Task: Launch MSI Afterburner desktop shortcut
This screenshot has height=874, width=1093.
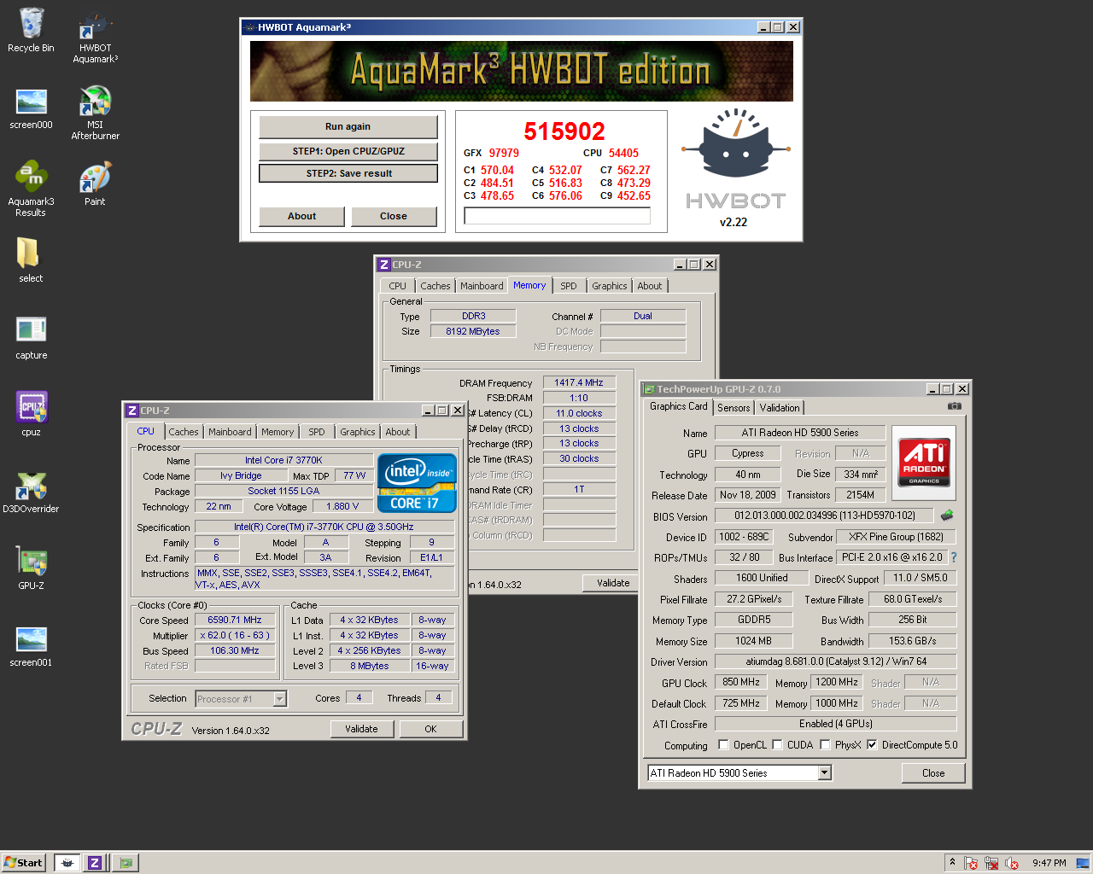Action: (96, 113)
